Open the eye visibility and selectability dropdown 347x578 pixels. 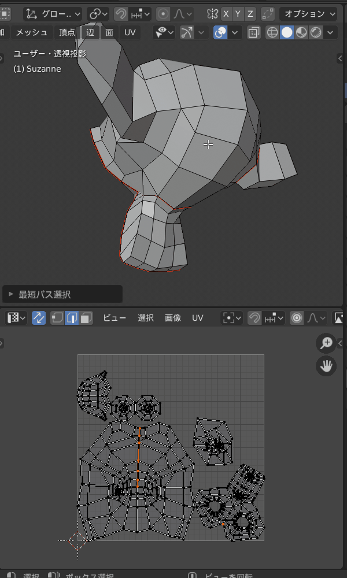[x=164, y=32]
